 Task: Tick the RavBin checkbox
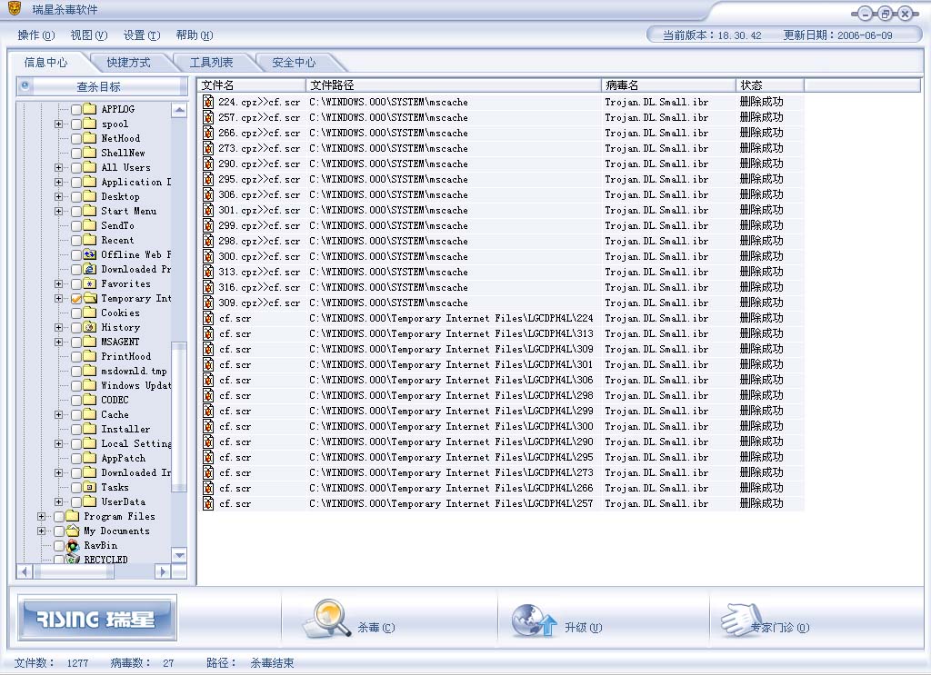[59, 546]
